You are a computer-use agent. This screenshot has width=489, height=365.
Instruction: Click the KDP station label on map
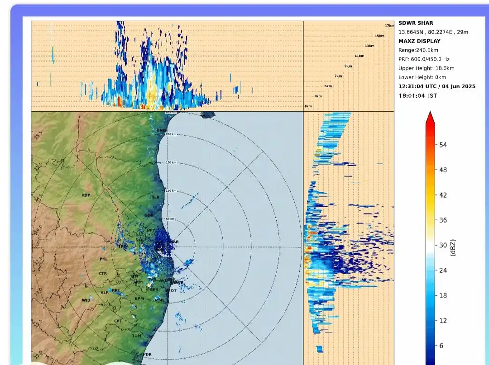[x=86, y=195]
